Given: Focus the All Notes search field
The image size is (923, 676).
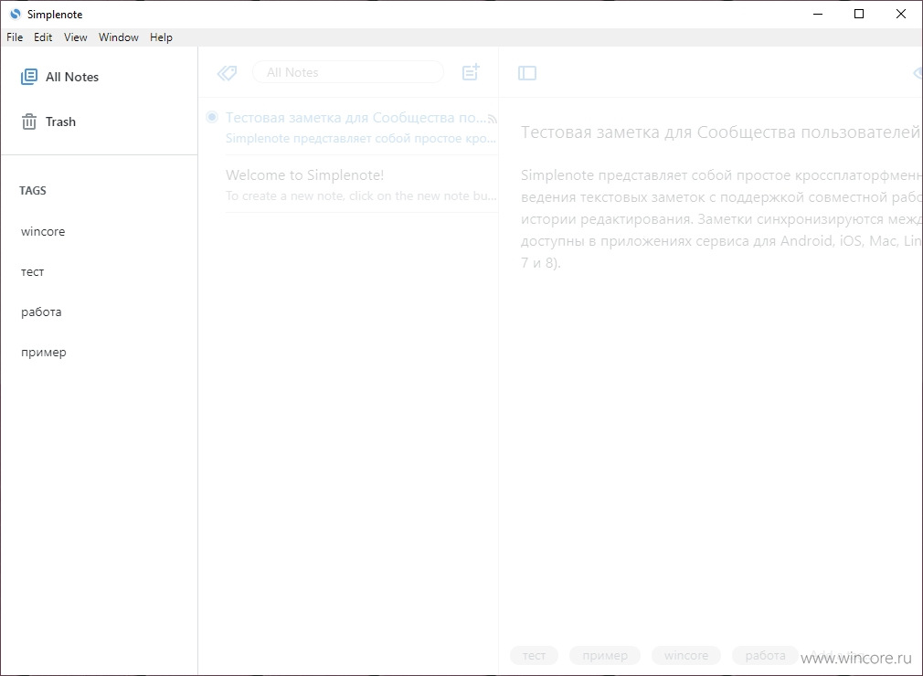Looking at the screenshot, I should (348, 72).
